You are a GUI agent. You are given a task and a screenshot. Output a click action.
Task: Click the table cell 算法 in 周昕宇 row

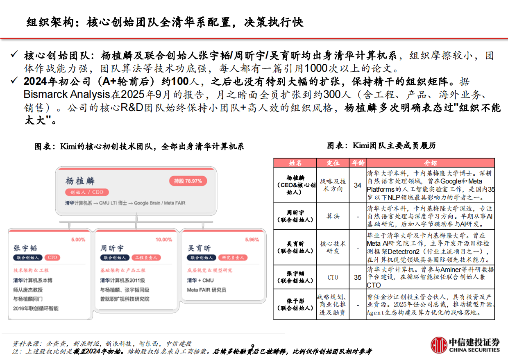click(x=333, y=216)
